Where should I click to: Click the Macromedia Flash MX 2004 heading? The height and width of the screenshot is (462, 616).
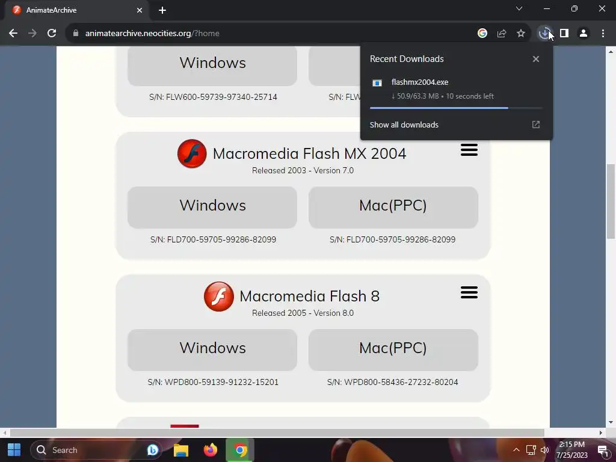point(309,153)
